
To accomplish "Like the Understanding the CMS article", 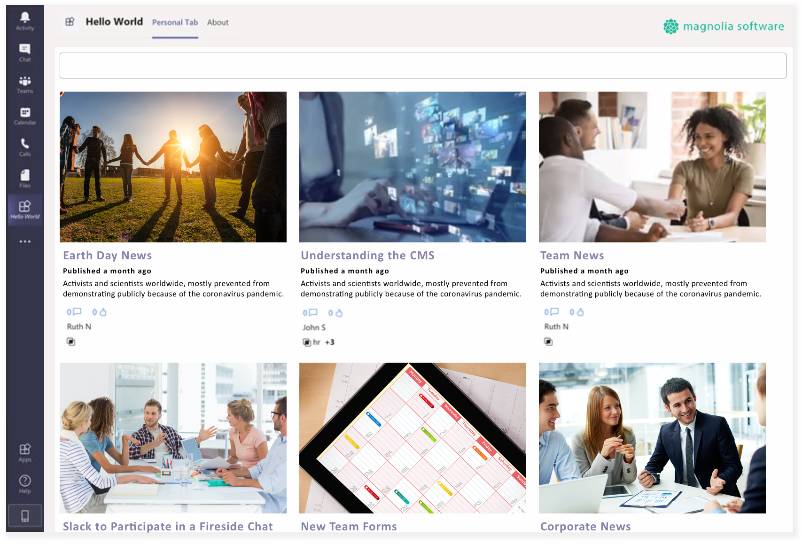I will coord(339,312).
